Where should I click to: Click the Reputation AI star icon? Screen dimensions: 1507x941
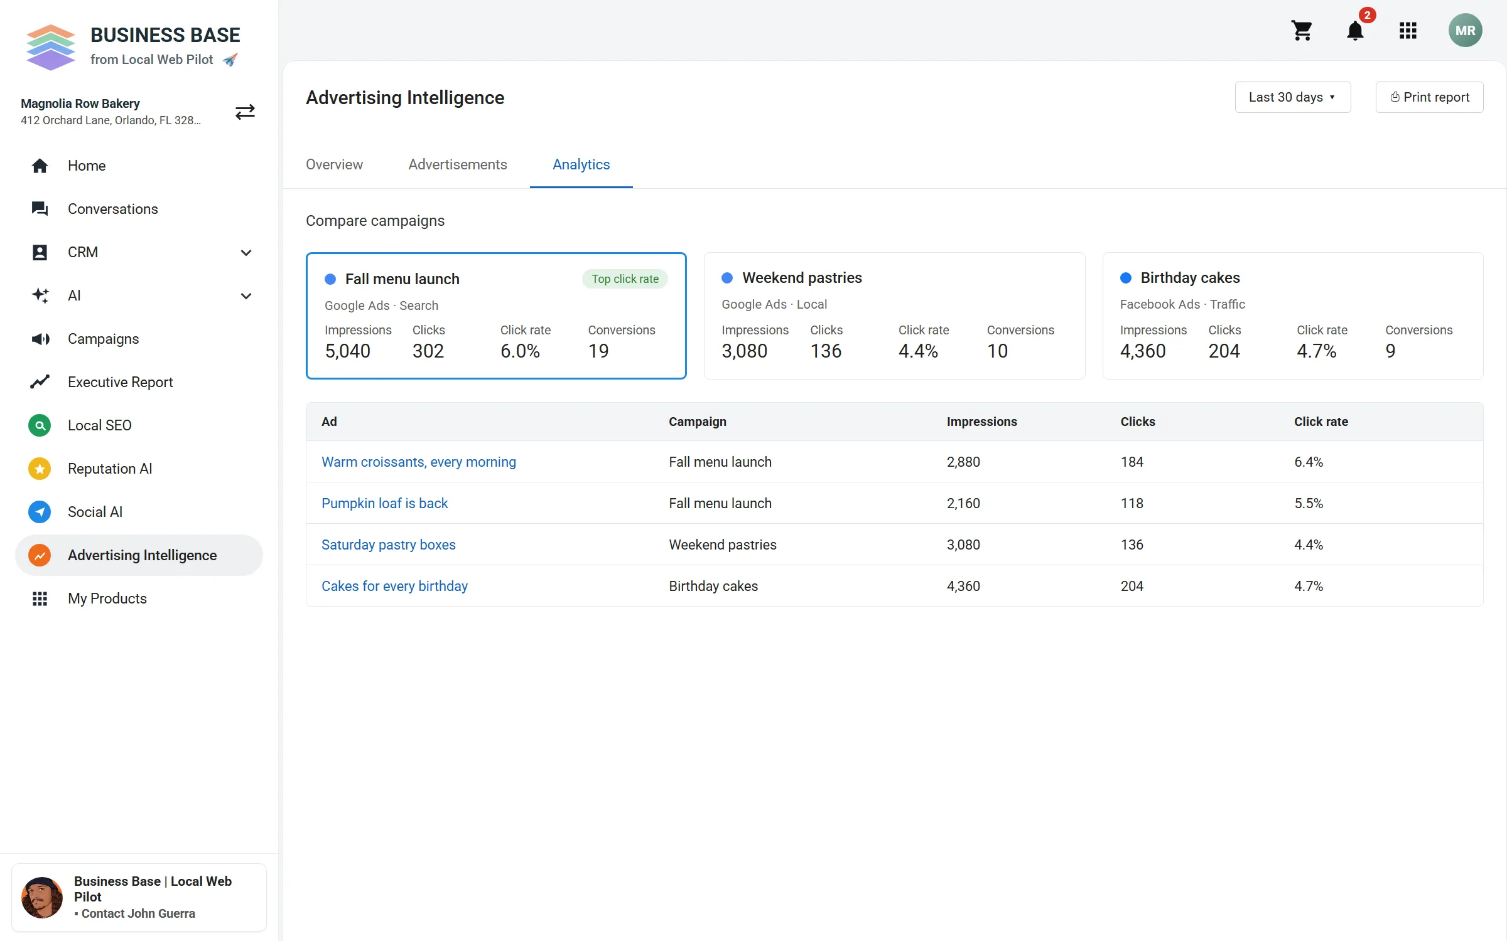click(40, 469)
